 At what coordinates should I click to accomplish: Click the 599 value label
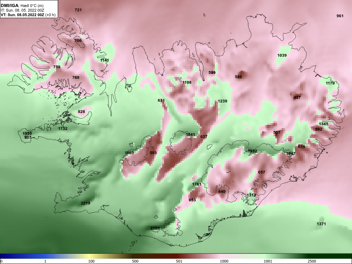212,73
